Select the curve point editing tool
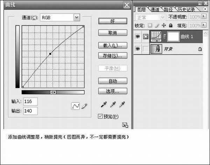 click(75, 106)
